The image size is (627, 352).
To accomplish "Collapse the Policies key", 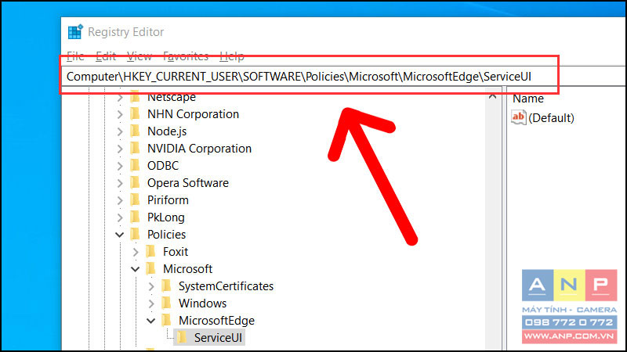I will point(120,235).
